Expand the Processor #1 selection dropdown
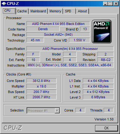Viewport: 120px width, 134px height. 43,111
